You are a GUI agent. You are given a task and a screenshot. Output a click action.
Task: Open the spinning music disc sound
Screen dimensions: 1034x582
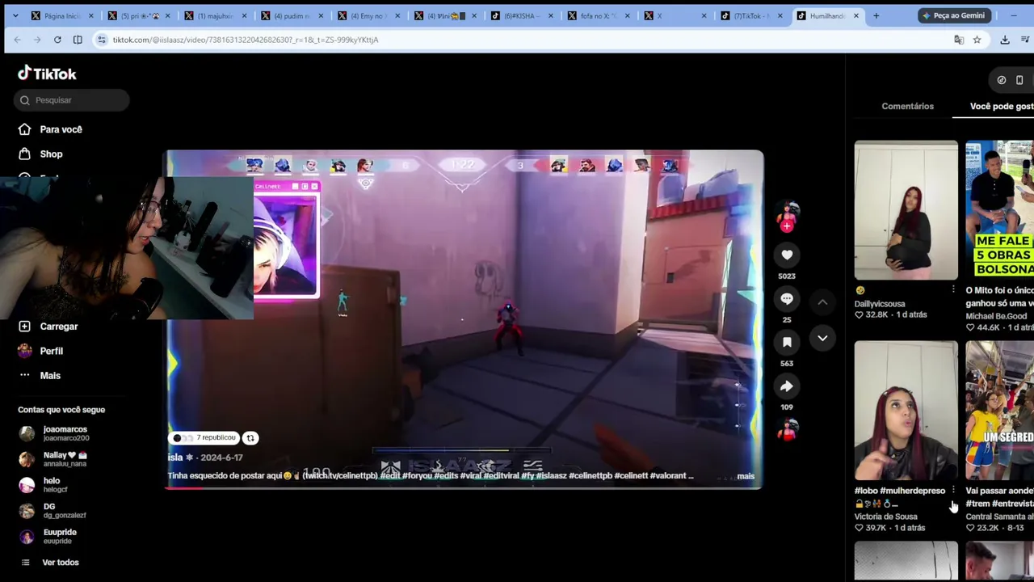pyautogui.click(x=787, y=430)
